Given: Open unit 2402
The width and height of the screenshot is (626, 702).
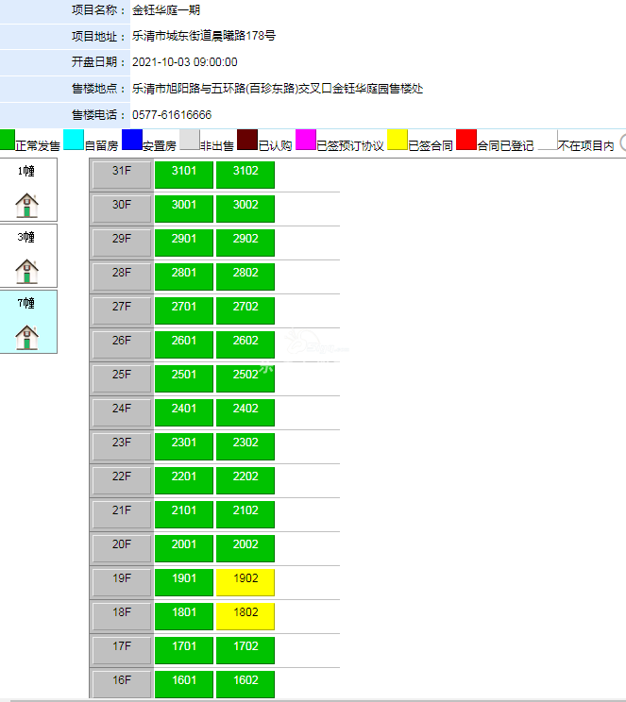Looking at the screenshot, I should pos(245,412).
